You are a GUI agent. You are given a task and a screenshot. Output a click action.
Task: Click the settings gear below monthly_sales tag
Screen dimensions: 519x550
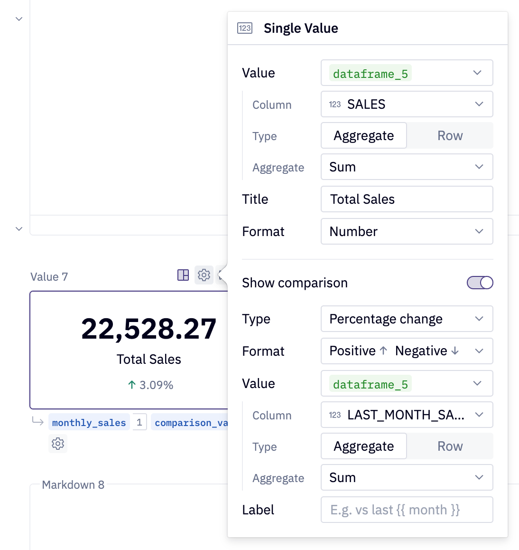click(58, 444)
